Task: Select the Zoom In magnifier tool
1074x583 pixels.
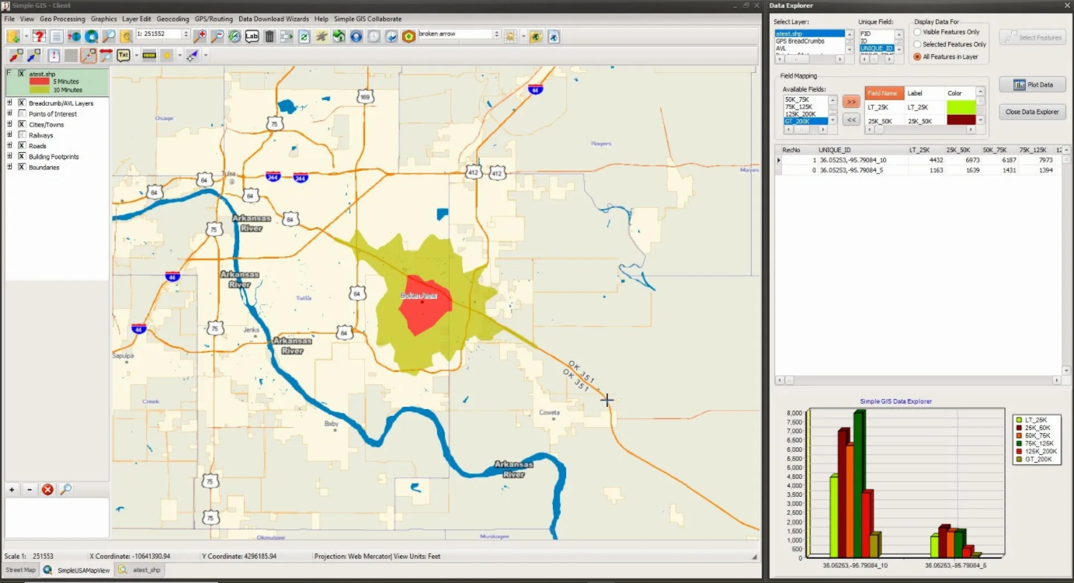Action: click(202, 35)
